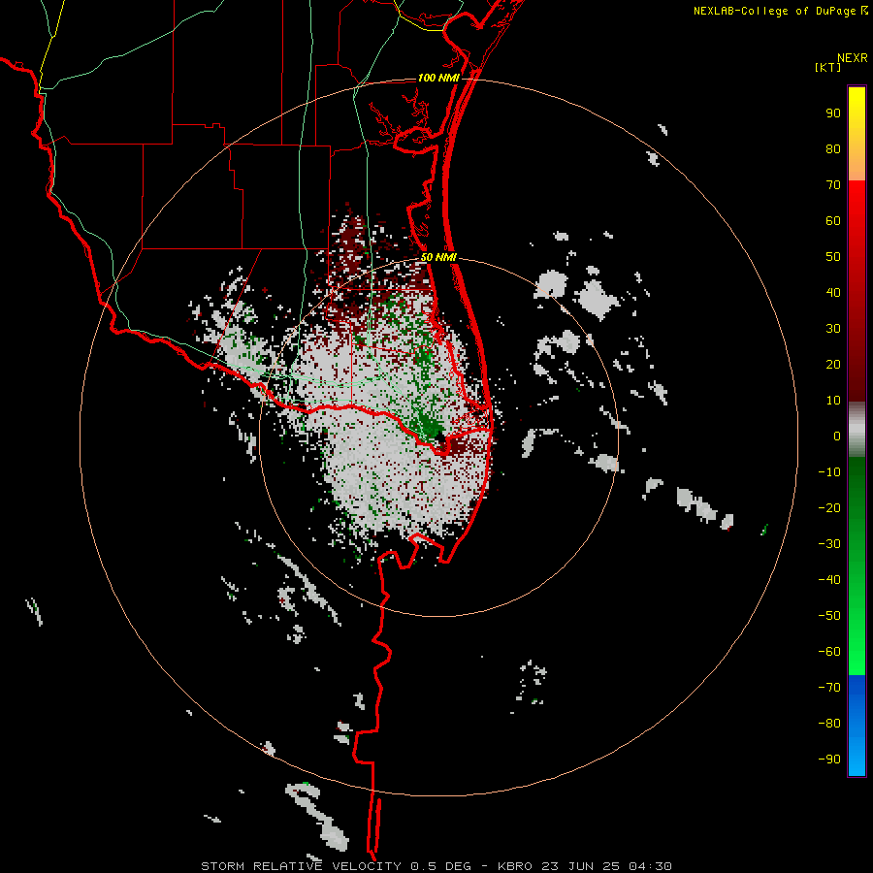Click the positive 30 scale value
The width and height of the screenshot is (873, 873).
click(833, 329)
